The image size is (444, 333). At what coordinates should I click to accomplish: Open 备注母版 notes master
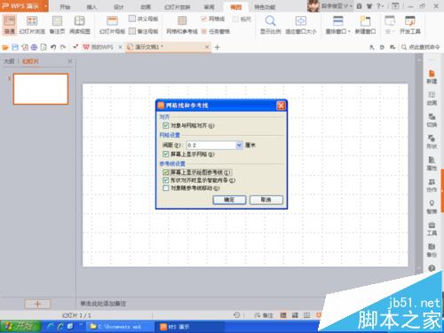tap(144, 31)
